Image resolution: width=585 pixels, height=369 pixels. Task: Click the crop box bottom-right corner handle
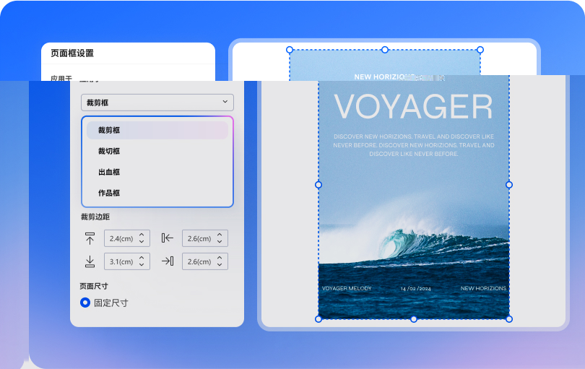point(509,319)
